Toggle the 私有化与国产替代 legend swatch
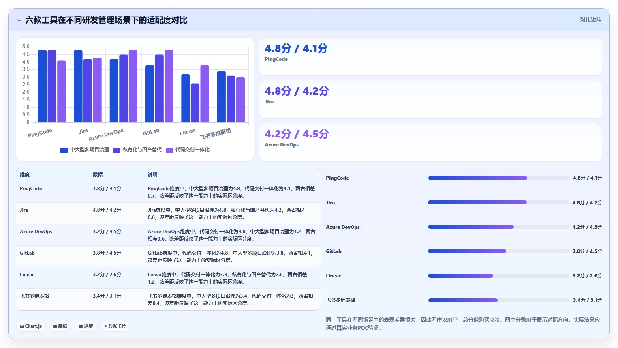The height and width of the screenshot is (348, 618). pos(117,150)
